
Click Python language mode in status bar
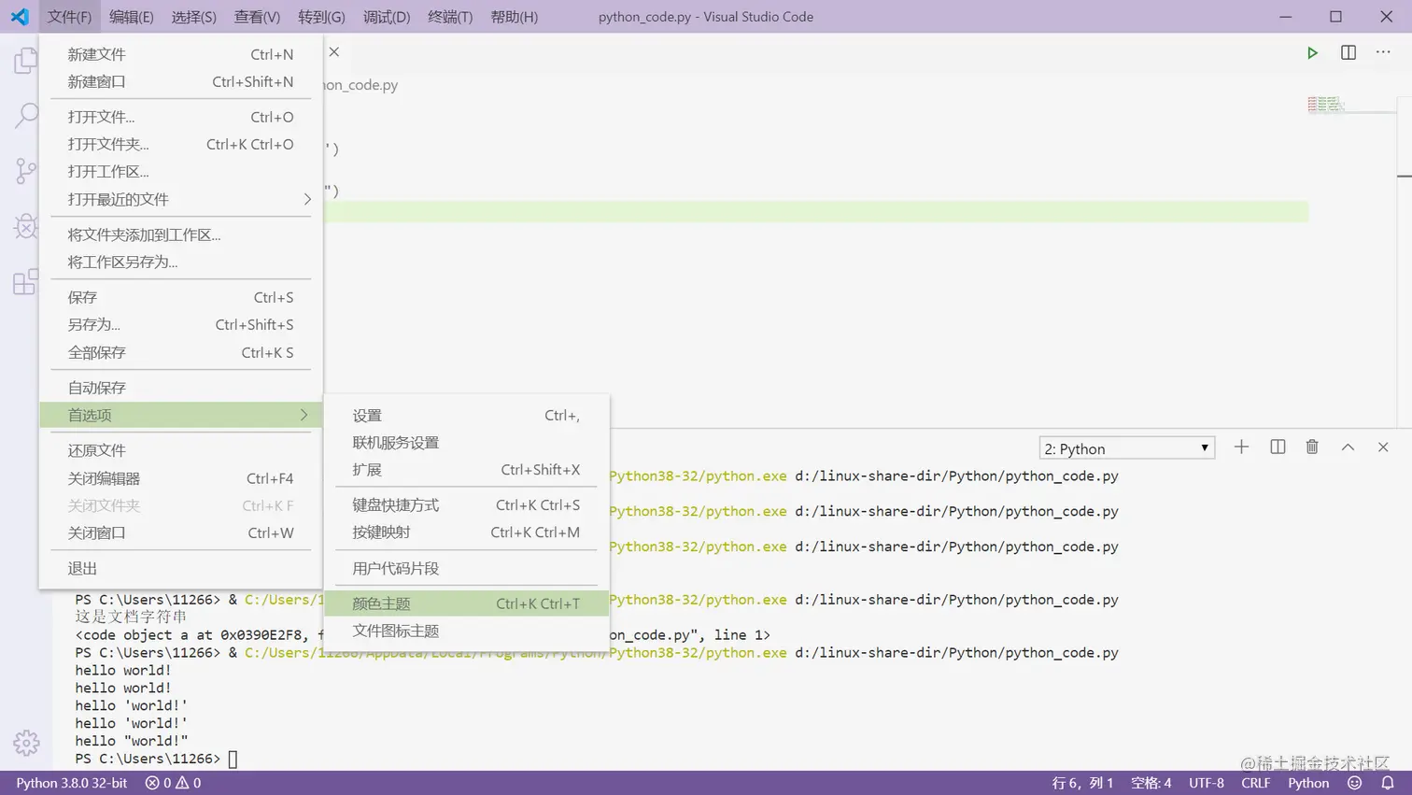coord(1308,783)
